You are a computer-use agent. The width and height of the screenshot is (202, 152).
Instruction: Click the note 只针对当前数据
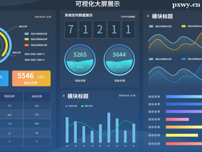(x=128, y=17)
